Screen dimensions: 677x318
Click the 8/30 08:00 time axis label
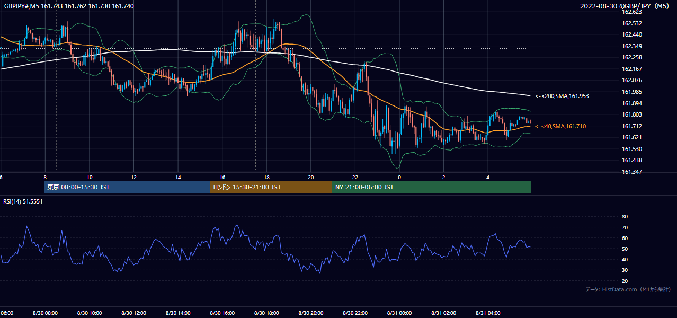point(44,313)
